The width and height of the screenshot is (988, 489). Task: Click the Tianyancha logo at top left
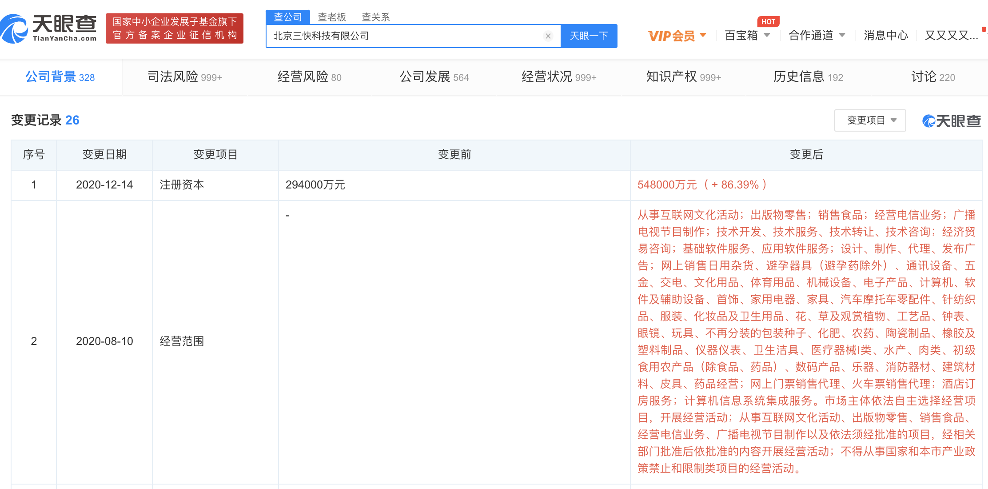pos(49,28)
